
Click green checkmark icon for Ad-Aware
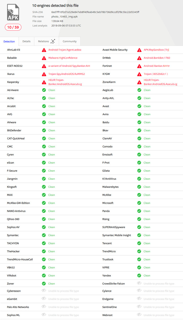pyautogui.click(x=44, y=90)
